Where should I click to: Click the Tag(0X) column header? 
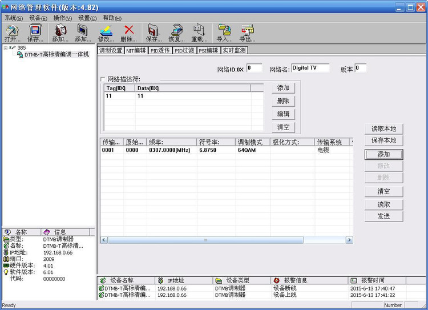(120, 88)
